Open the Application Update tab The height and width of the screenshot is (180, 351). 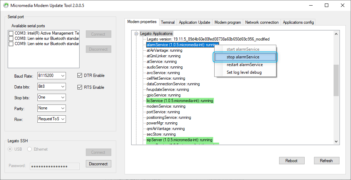194,22
